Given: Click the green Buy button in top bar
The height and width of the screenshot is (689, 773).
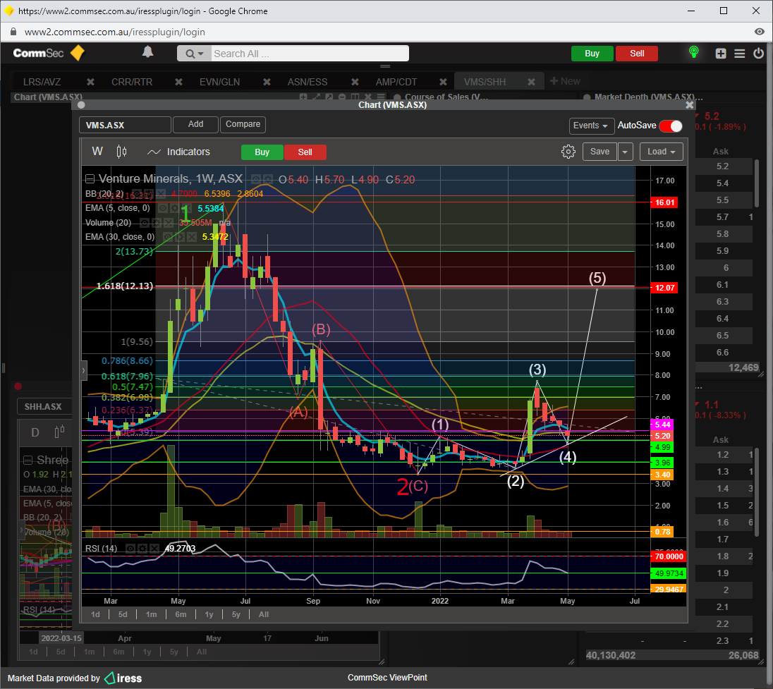Looking at the screenshot, I should [592, 54].
